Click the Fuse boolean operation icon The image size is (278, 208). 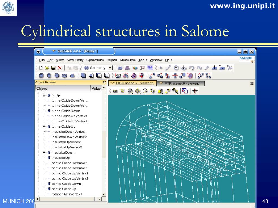[x=83, y=76]
